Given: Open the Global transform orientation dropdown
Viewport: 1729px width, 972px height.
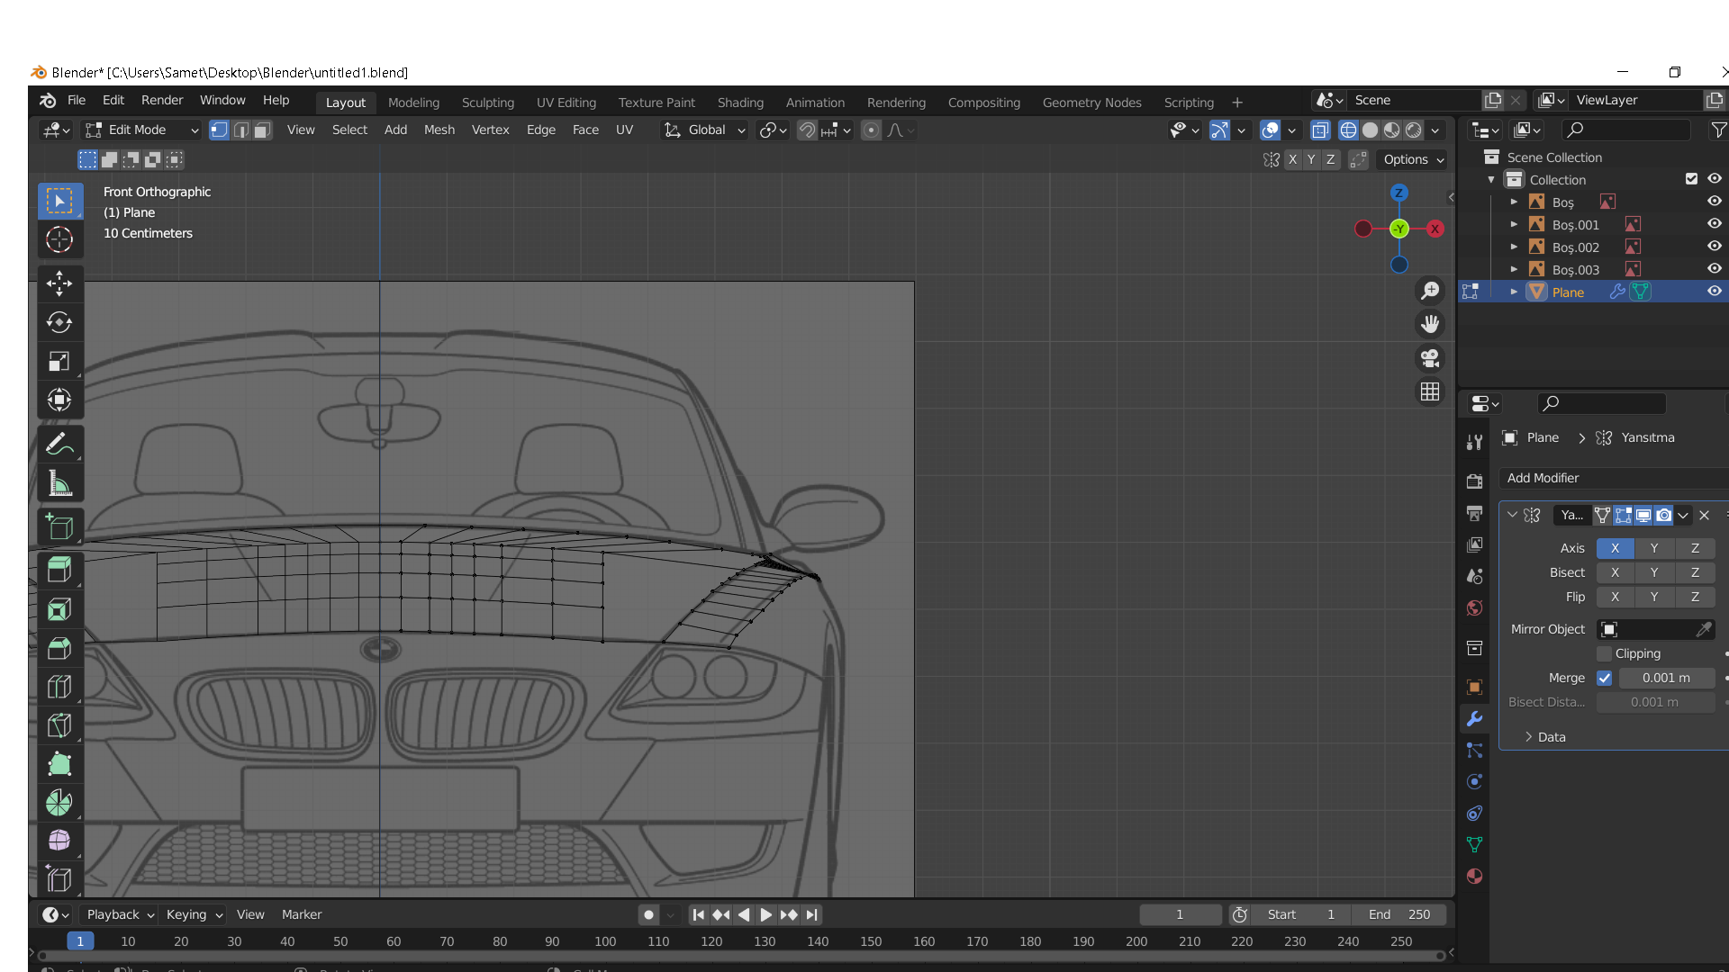Looking at the screenshot, I should tap(707, 130).
